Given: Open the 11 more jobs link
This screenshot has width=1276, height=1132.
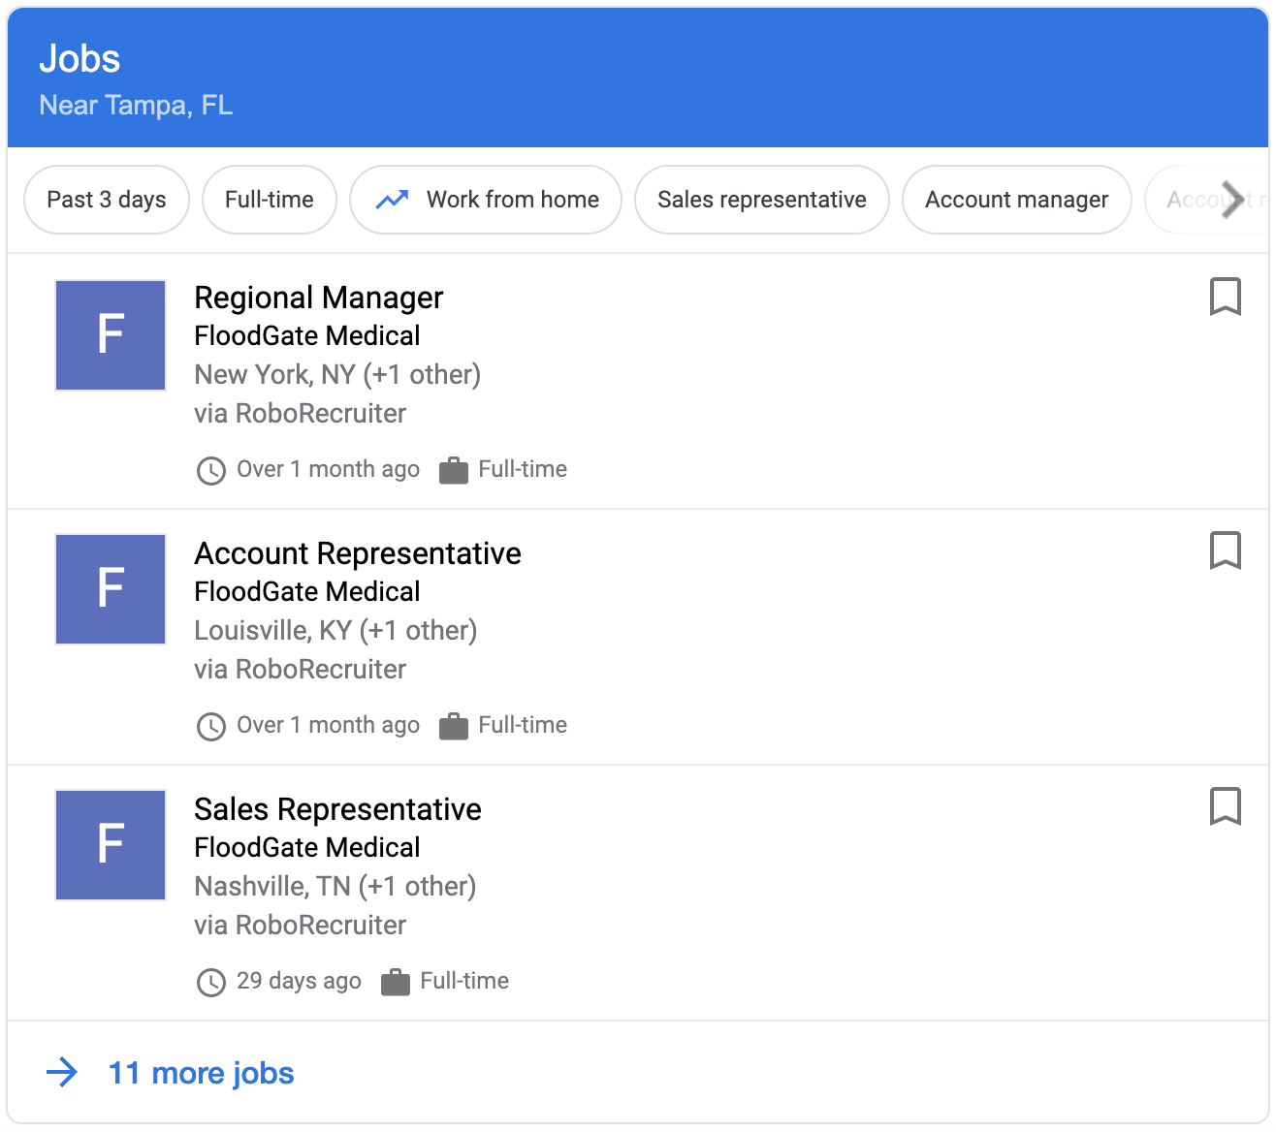Looking at the screenshot, I should (201, 1073).
